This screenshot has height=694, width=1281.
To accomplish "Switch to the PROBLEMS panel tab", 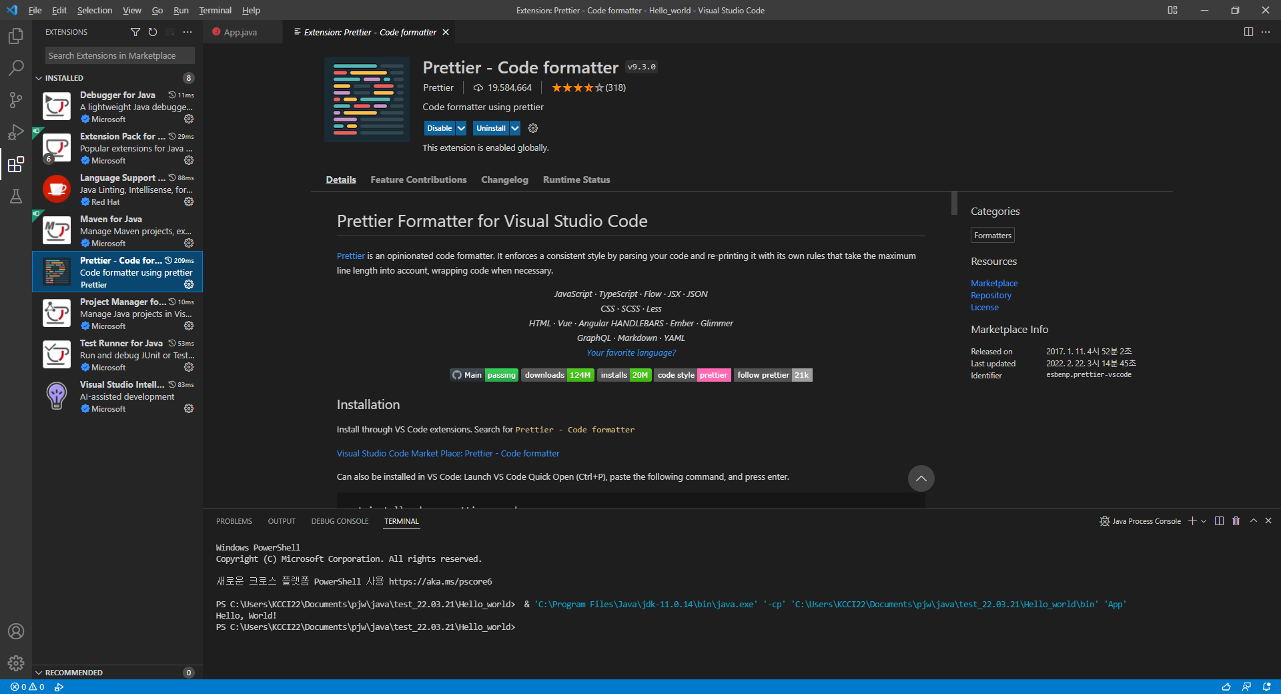I will click(x=234, y=521).
